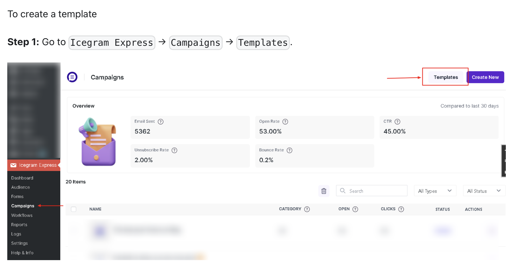
Task: Go to Dashboard in sidebar
Action: point(22,178)
